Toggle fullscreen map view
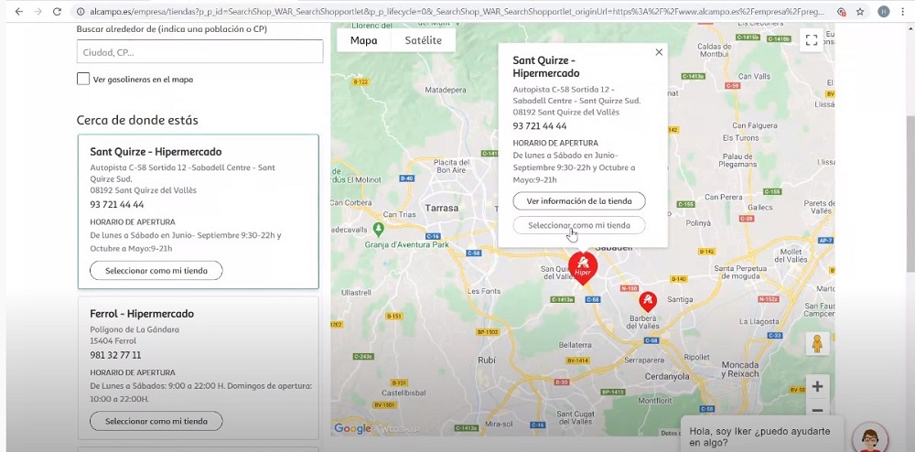The image size is (915, 452). (x=811, y=40)
